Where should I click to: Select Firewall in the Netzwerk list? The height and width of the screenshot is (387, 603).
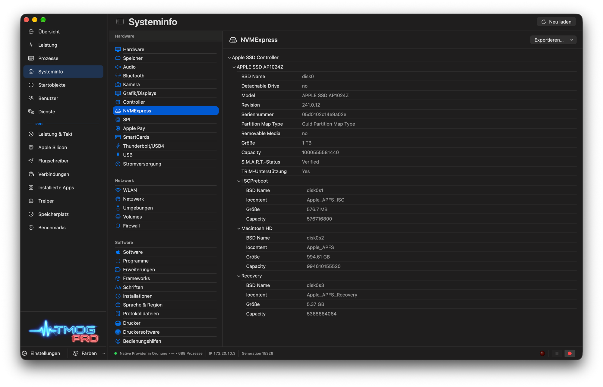pos(166,226)
